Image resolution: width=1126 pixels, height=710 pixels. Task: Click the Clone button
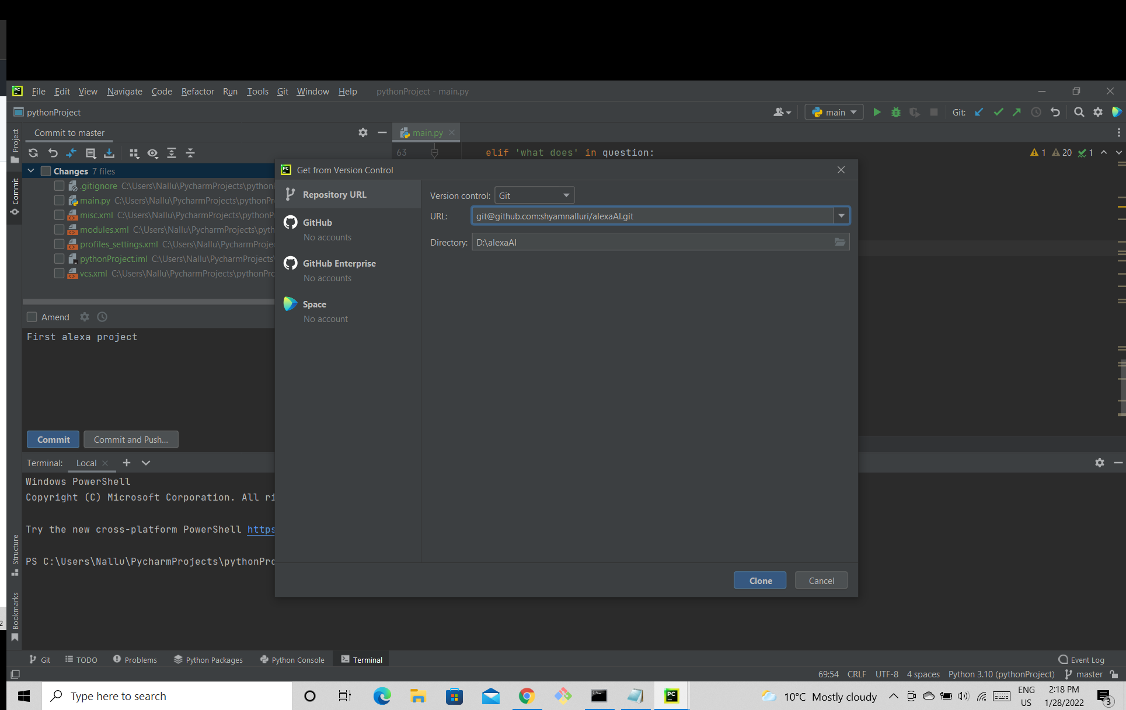759,580
